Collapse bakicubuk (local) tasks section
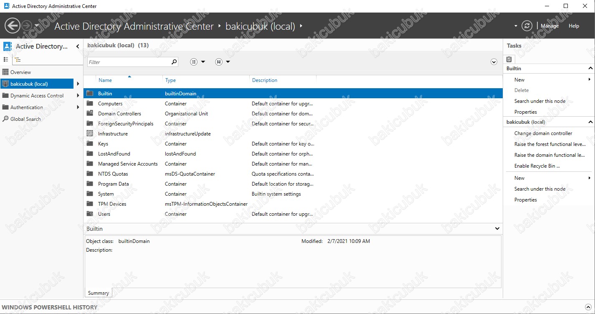595x314 pixels. [590, 122]
